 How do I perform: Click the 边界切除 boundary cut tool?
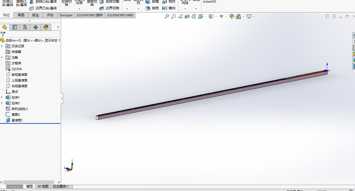click(109, 8)
